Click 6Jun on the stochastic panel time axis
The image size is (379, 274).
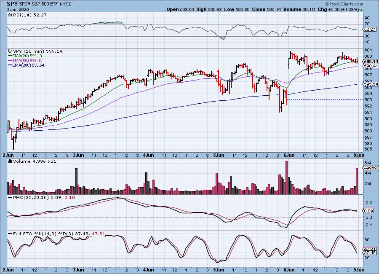point(289,270)
